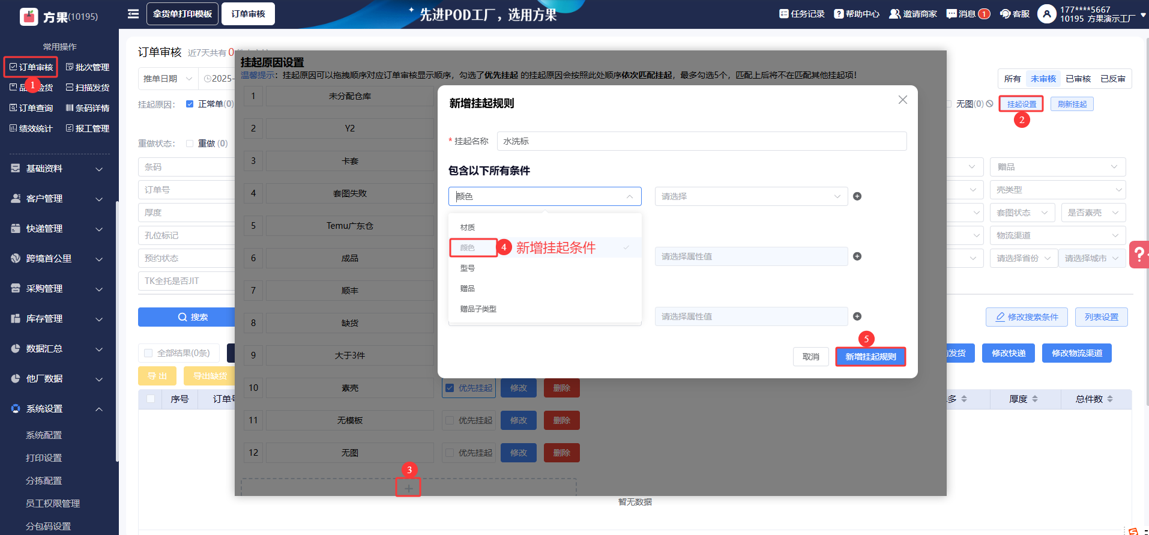Open 条码详情 in common operations
This screenshot has width=1149, height=535.
[88, 108]
